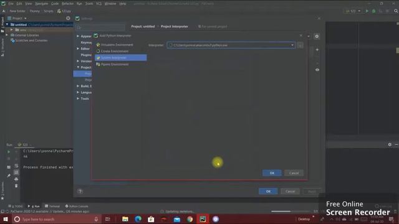Add a package with the plus icon
399x224 pixels.
click(317, 50)
